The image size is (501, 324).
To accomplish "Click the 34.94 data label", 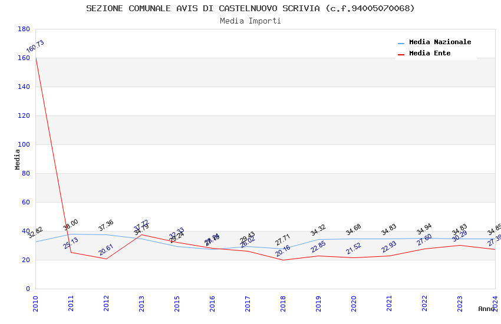I will click(424, 229).
